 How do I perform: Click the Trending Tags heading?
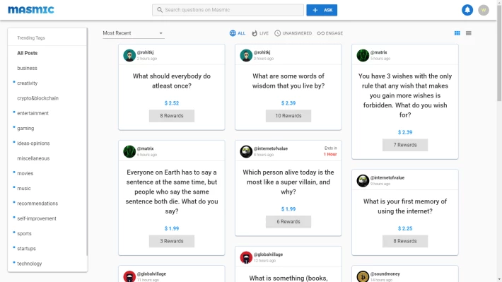[x=31, y=37]
